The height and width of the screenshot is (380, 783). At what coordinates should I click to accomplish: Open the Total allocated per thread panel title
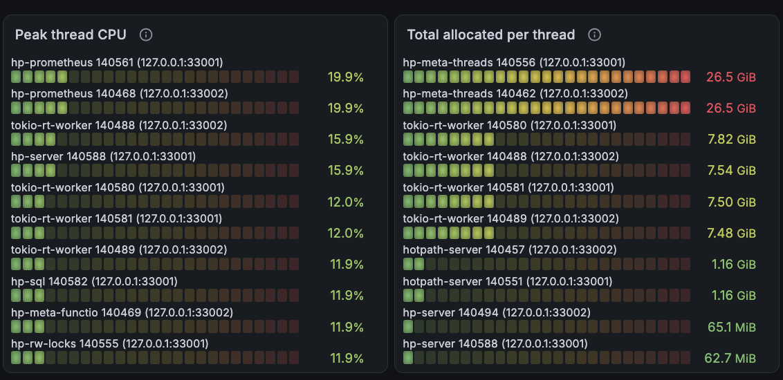(491, 35)
